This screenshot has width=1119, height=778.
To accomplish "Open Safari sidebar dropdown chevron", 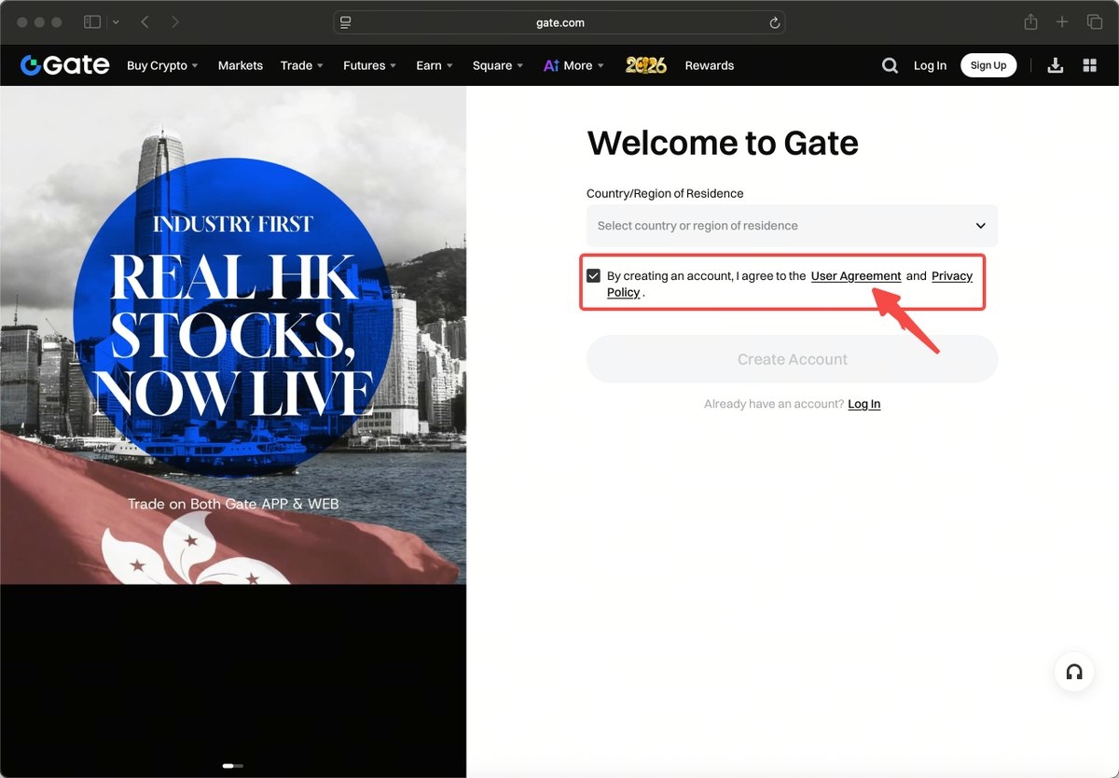I will [x=116, y=21].
